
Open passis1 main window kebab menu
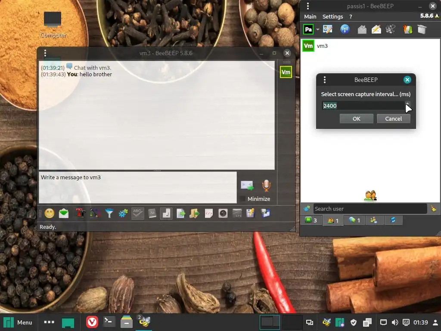click(307, 6)
